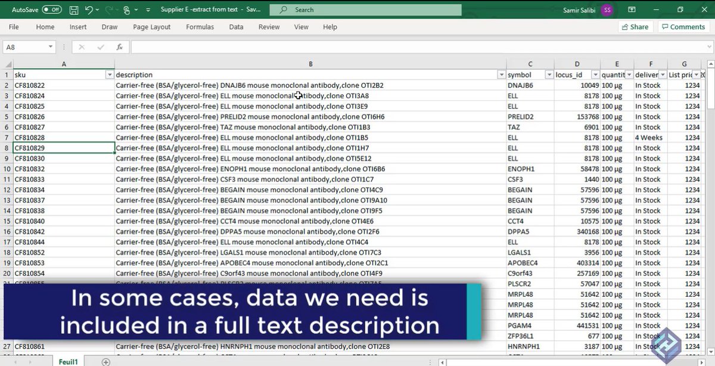
Task: Click into the Search box
Action: pyautogui.click(x=365, y=10)
